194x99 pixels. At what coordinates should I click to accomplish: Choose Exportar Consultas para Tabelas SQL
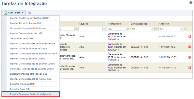tap(29, 74)
